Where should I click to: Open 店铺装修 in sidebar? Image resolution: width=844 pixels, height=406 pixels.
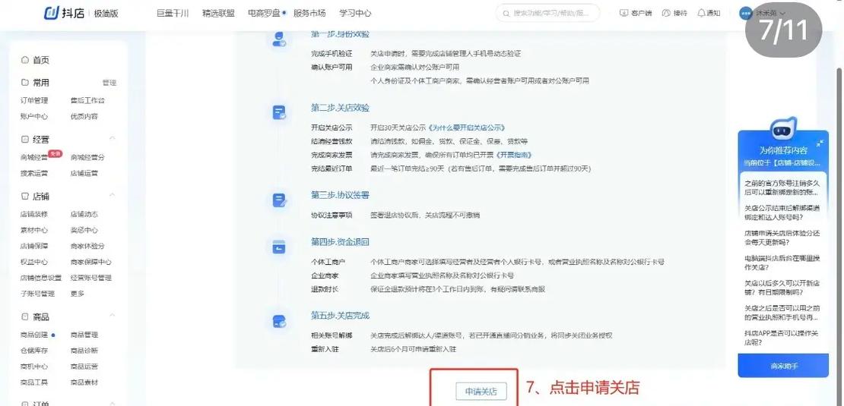tap(34, 214)
